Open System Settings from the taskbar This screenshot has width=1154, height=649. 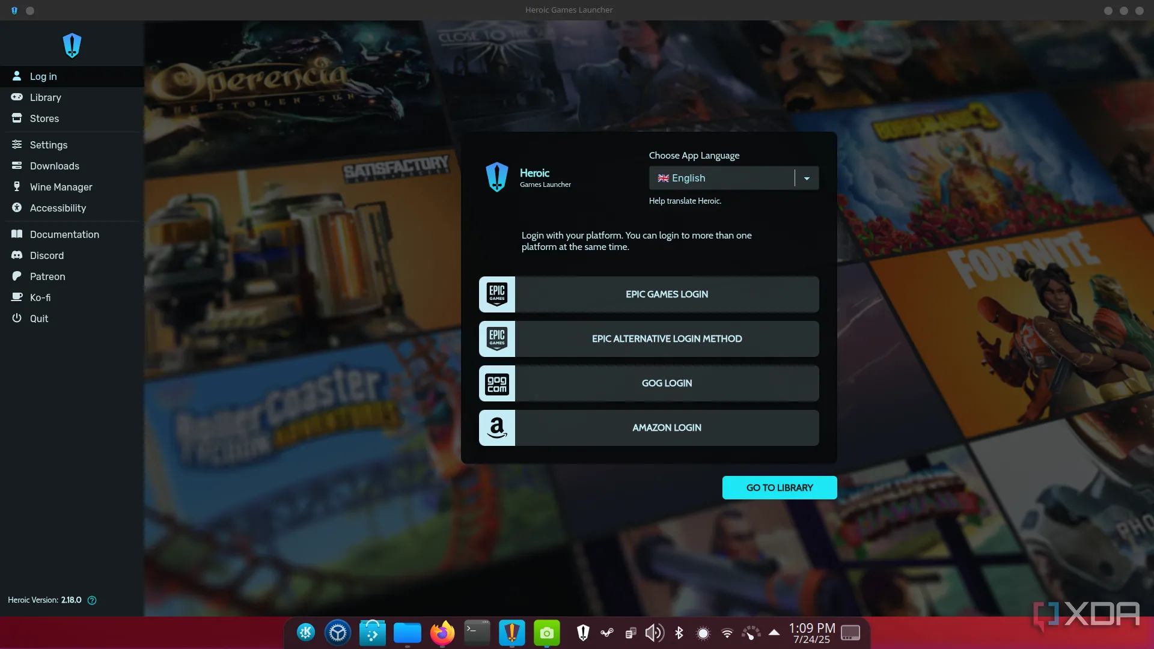point(338,633)
